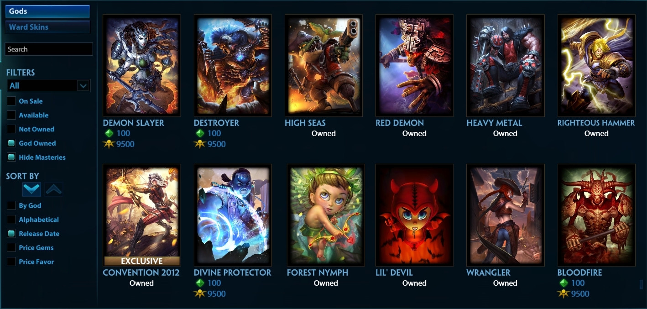This screenshot has height=309, width=647.
Task: Check the Price Gems sort option
Action: [11, 248]
